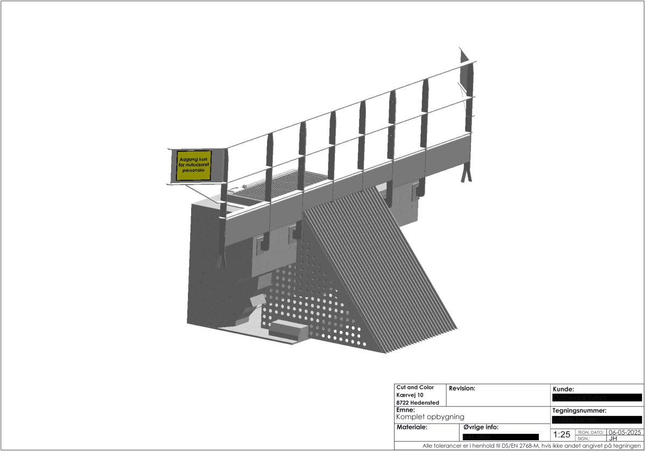The width and height of the screenshot is (646, 451).
Task: Click the 'JH' signature initials
Action: click(x=613, y=439)
